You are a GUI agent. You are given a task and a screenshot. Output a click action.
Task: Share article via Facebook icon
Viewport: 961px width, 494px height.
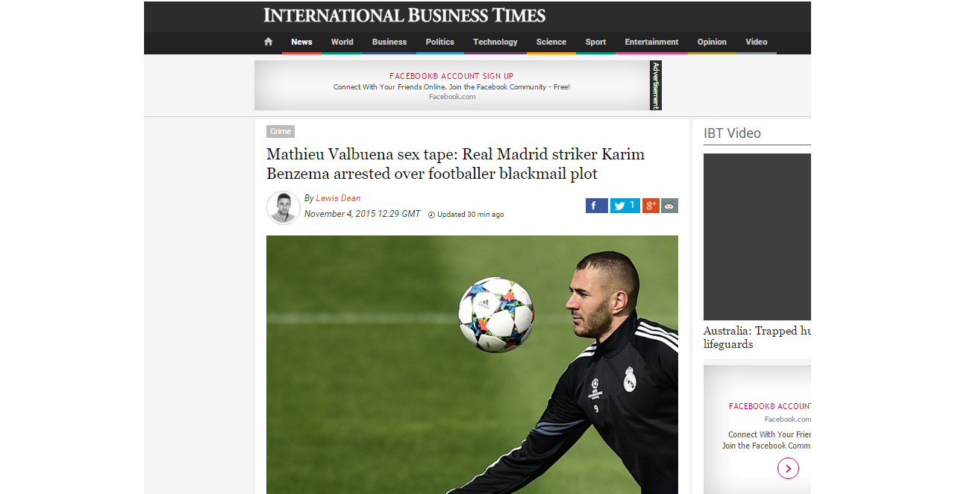coord(597,206)
